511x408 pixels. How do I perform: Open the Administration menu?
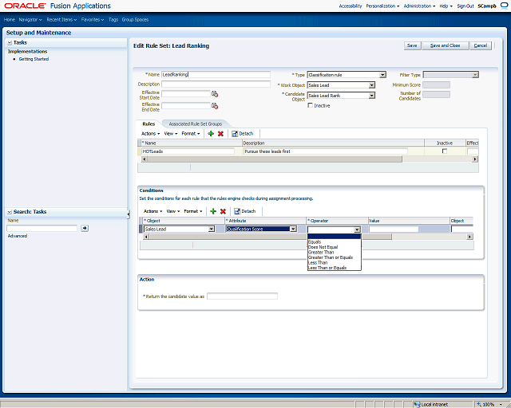click(x=419, y=6)
